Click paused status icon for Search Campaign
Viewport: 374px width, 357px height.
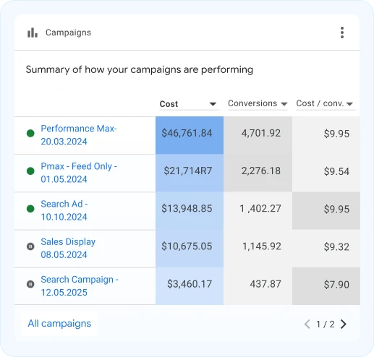[30, 284]
